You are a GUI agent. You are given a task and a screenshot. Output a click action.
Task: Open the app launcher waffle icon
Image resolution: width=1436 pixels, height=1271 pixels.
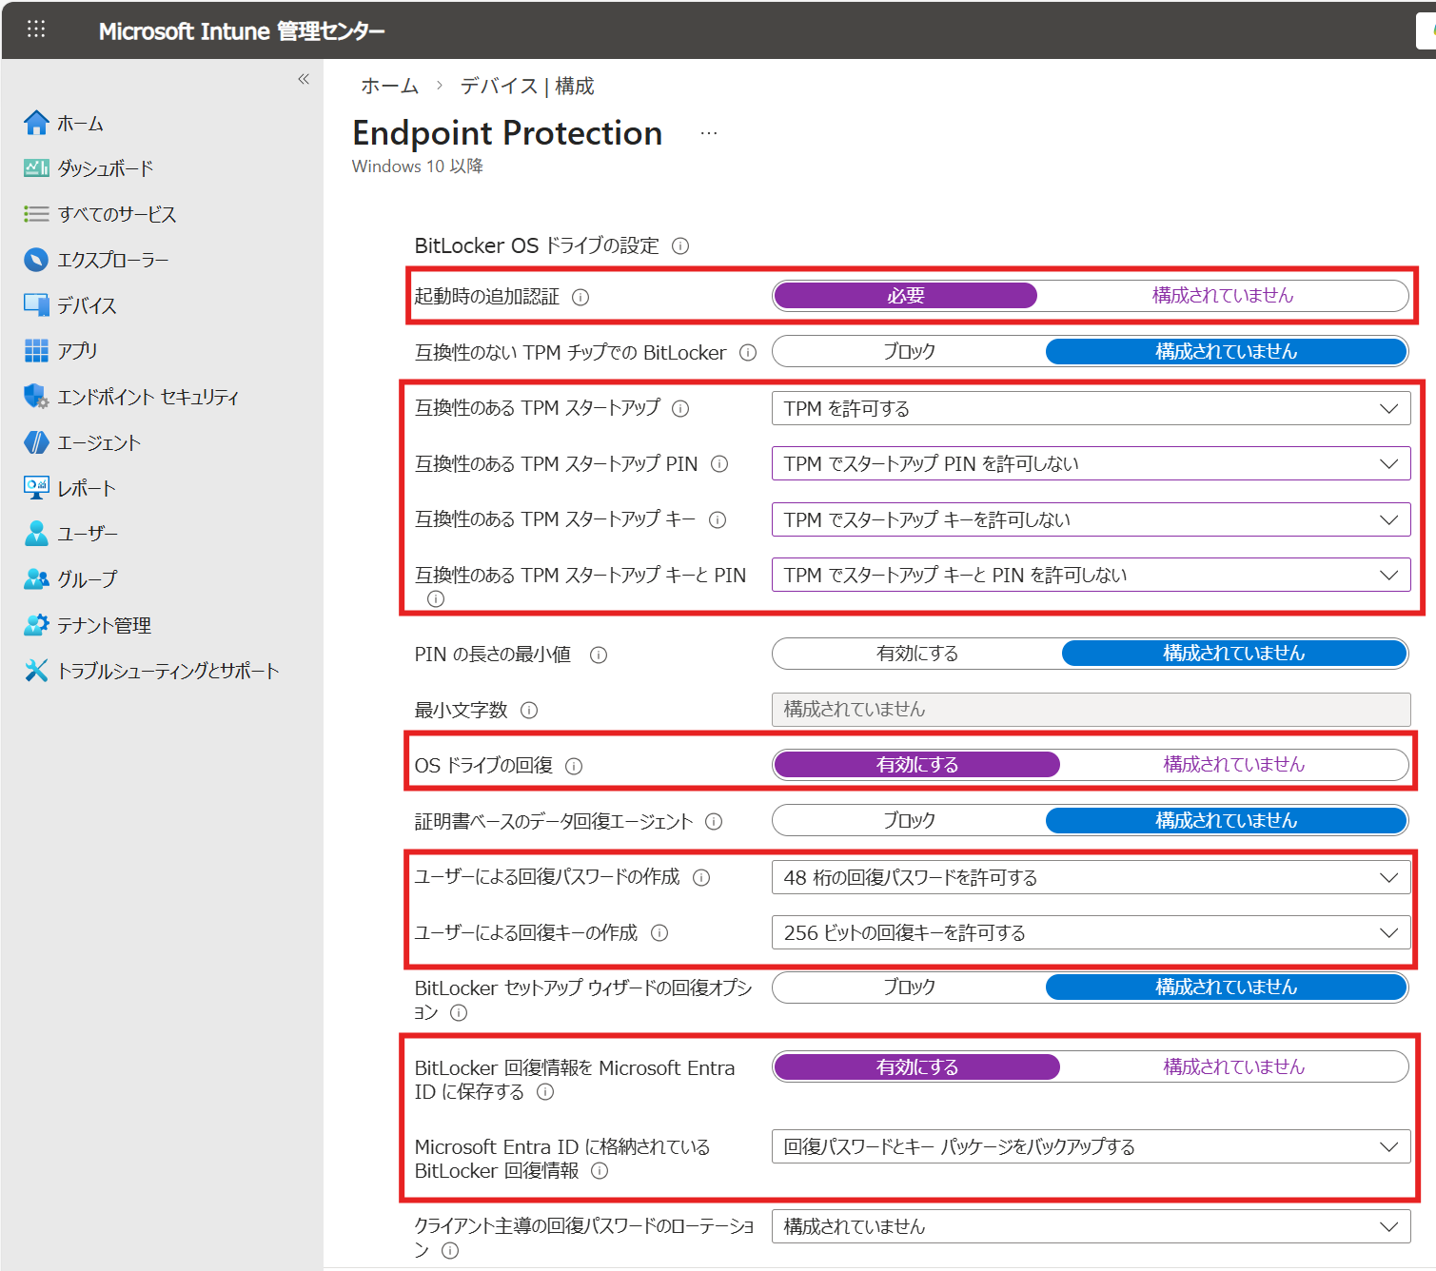point(36,29)
